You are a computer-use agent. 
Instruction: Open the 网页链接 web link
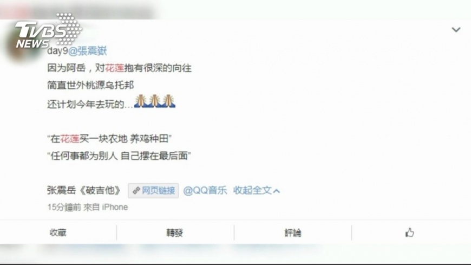(x=154, y=191)
